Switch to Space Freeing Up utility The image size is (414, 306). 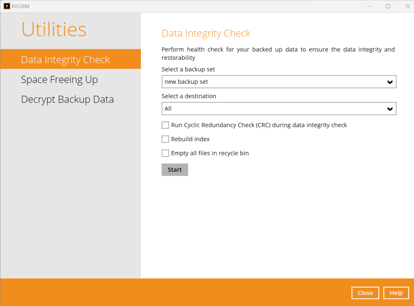[x=59, y=80]
